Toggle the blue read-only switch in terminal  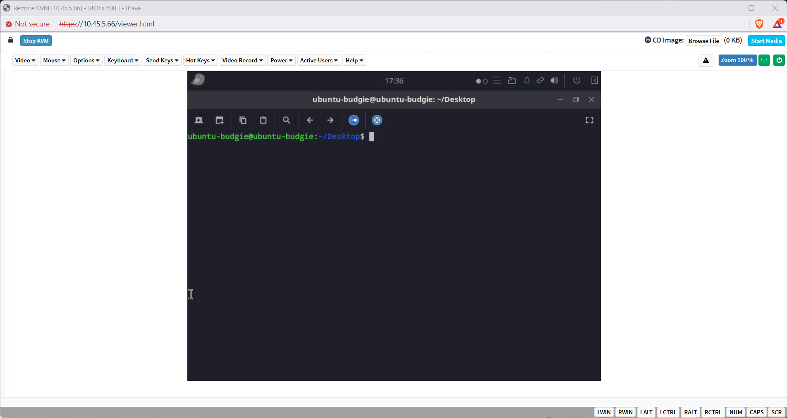354,120
